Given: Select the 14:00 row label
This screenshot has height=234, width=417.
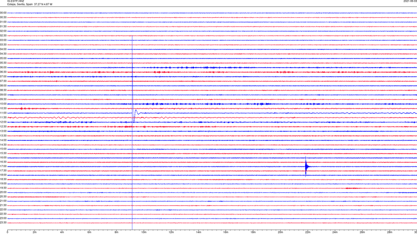Looking at the screenshot, I should [x=3, y=140].
